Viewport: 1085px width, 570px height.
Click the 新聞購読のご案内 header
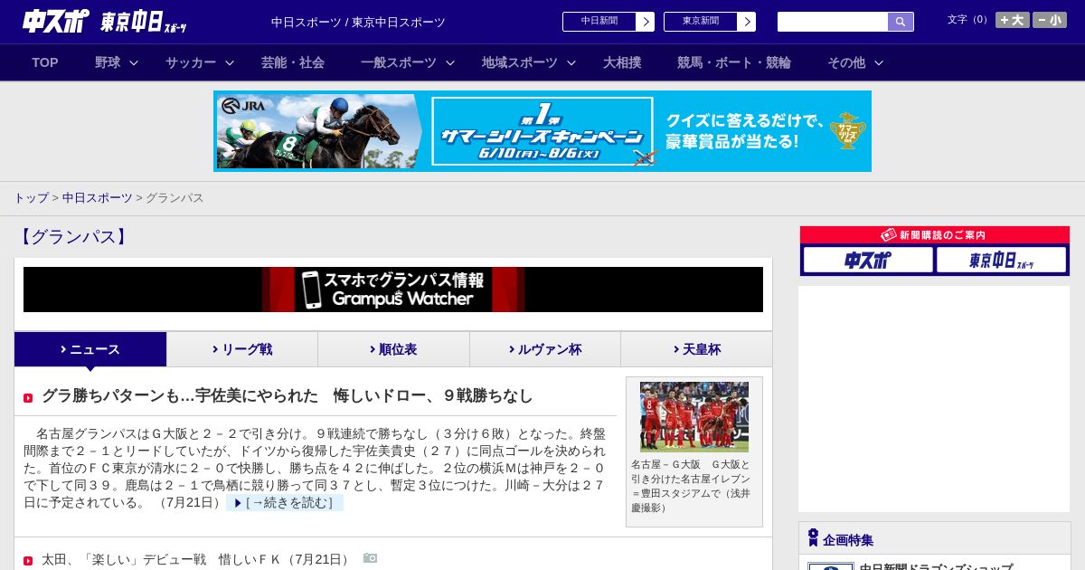[x=935, y=235]
